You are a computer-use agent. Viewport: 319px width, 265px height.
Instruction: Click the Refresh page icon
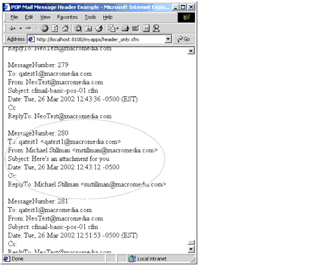click(55, 29)
